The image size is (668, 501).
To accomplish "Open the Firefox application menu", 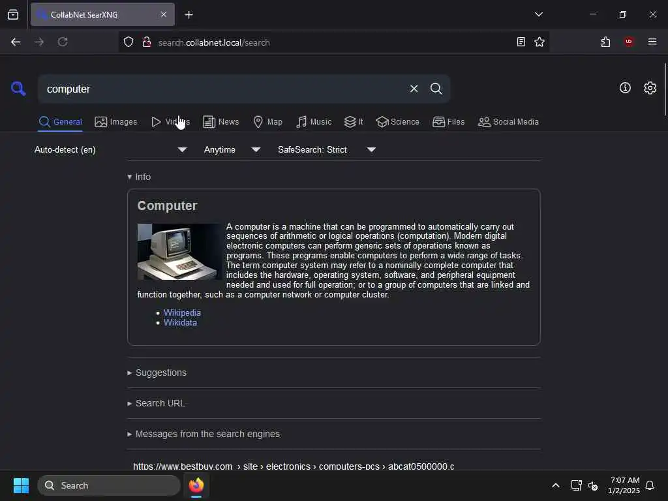I will coord(652,42).
